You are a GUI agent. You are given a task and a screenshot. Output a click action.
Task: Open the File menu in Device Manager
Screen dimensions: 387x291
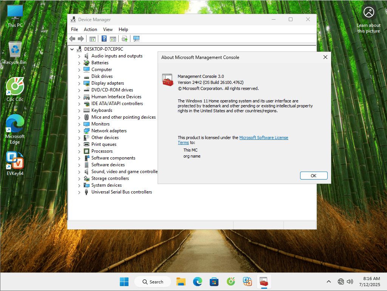tap(74, 29)
